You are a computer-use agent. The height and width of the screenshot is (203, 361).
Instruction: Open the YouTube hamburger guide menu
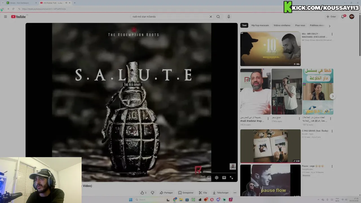[x=5, y=17]
